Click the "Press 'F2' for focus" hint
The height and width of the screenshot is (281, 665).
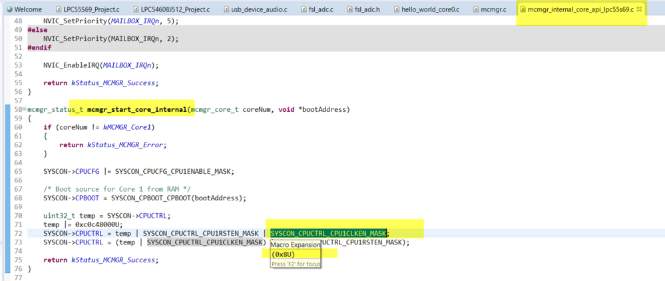pos(295,264)
